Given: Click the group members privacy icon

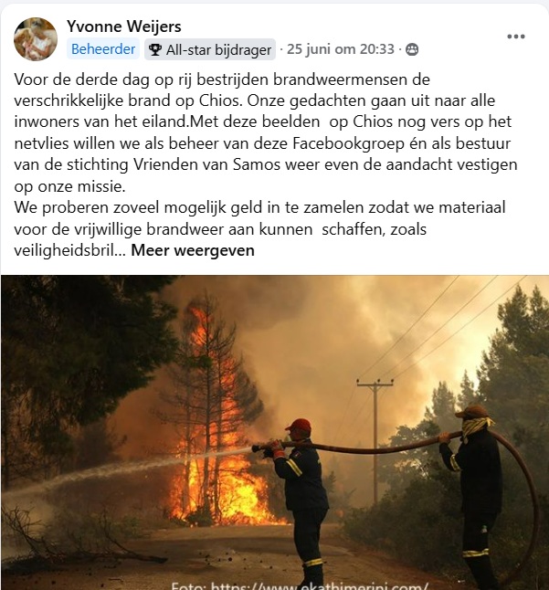Looking at the screenshot, I should 412,49.
